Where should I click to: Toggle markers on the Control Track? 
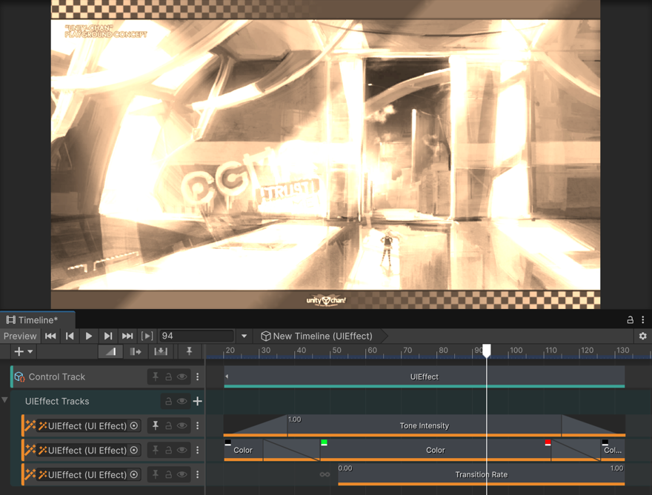(155, 377)
